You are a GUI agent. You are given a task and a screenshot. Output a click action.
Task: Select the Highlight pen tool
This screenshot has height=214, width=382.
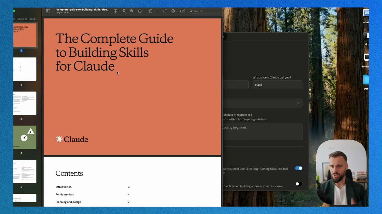click(150, 11)
